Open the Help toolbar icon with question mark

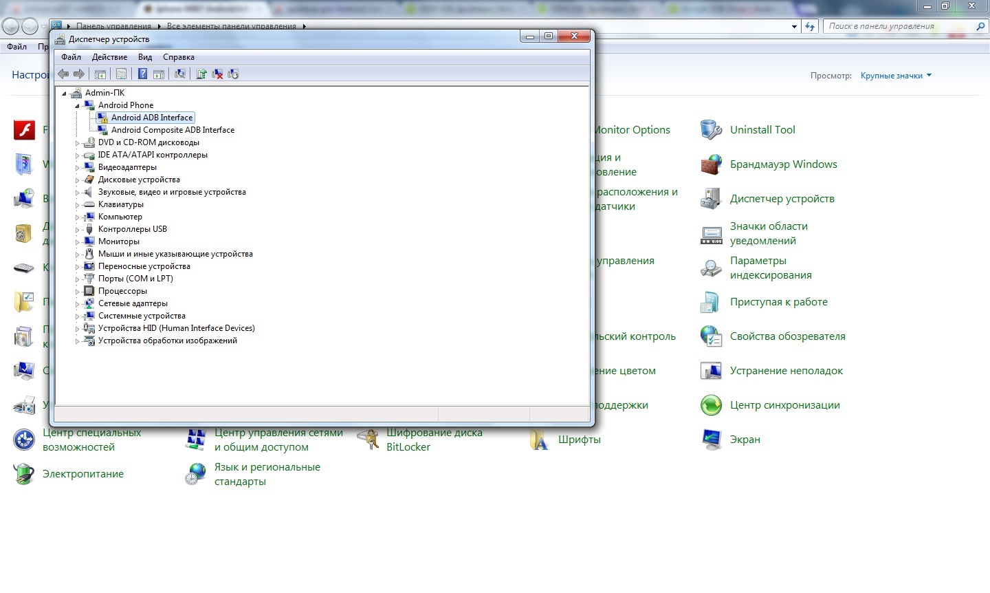142,74
